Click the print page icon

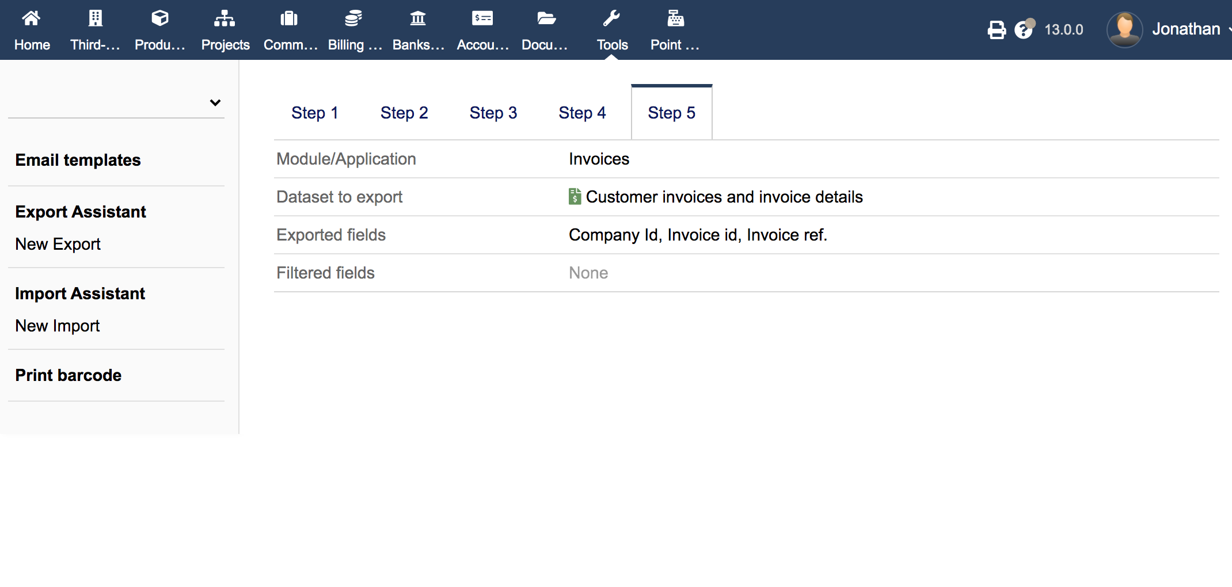(x=997, y=30)
